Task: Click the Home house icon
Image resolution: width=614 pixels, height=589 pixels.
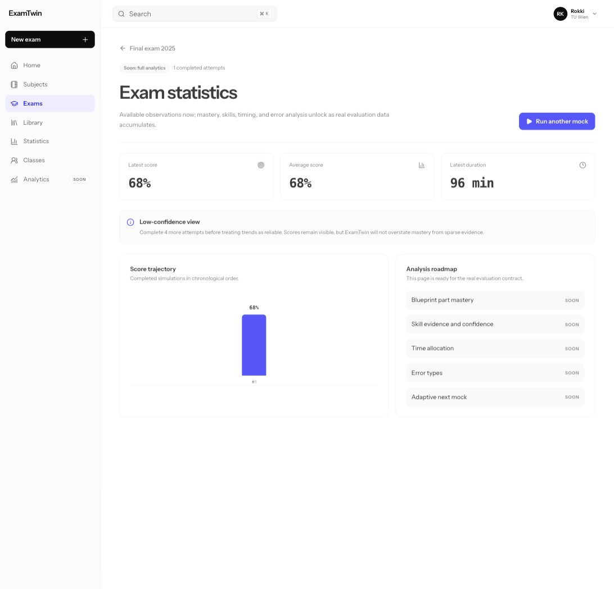Action: 15,65
